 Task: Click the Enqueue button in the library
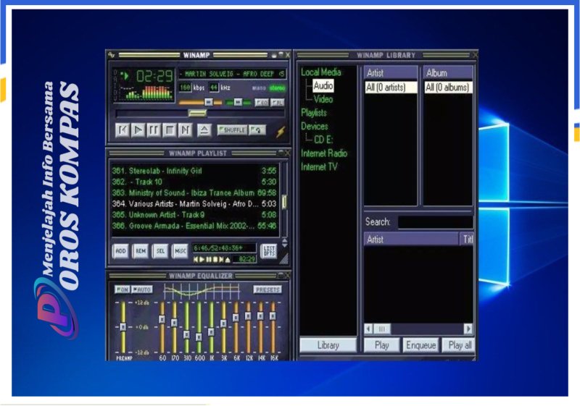420,345
